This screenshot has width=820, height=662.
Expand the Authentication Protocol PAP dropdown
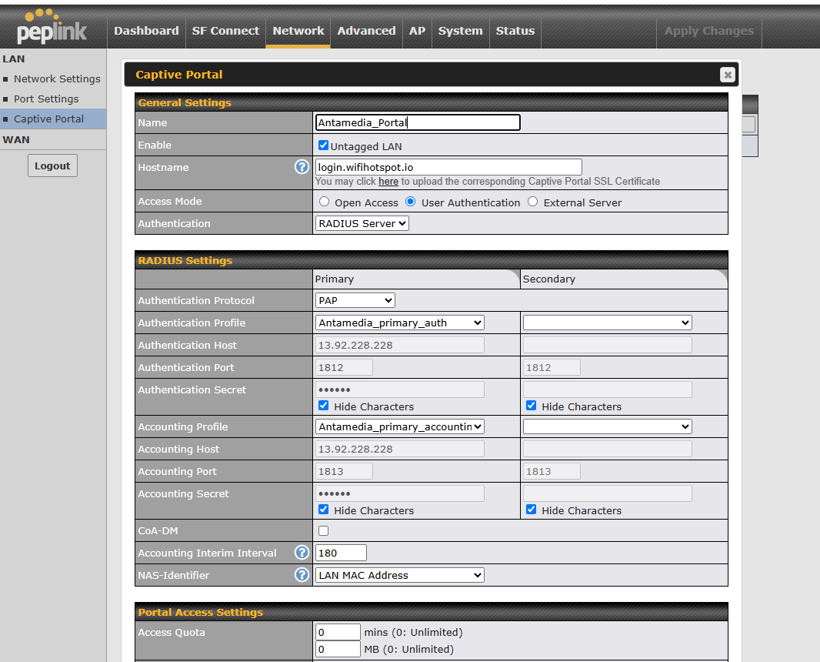tap(355, 300)
